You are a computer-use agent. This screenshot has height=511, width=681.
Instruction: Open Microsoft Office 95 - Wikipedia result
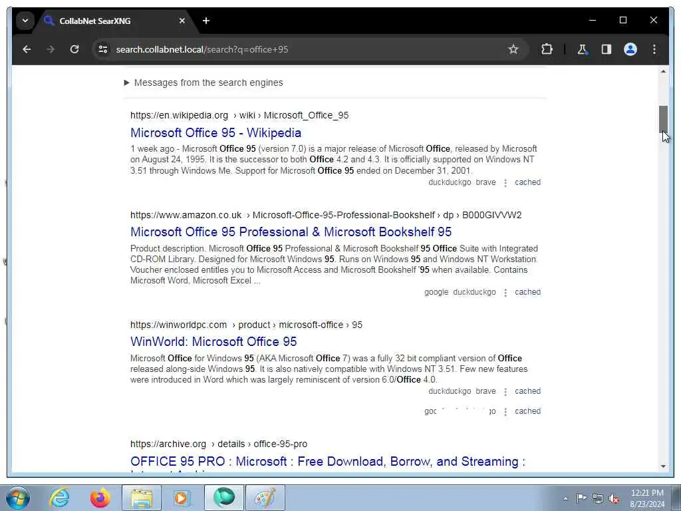pyautogui.click(x=216, y=133)
